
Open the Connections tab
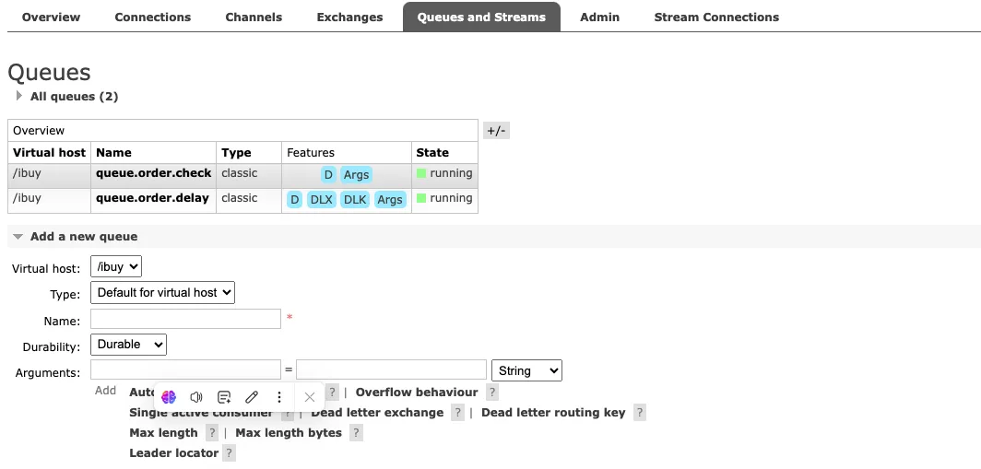click(153, 17)
